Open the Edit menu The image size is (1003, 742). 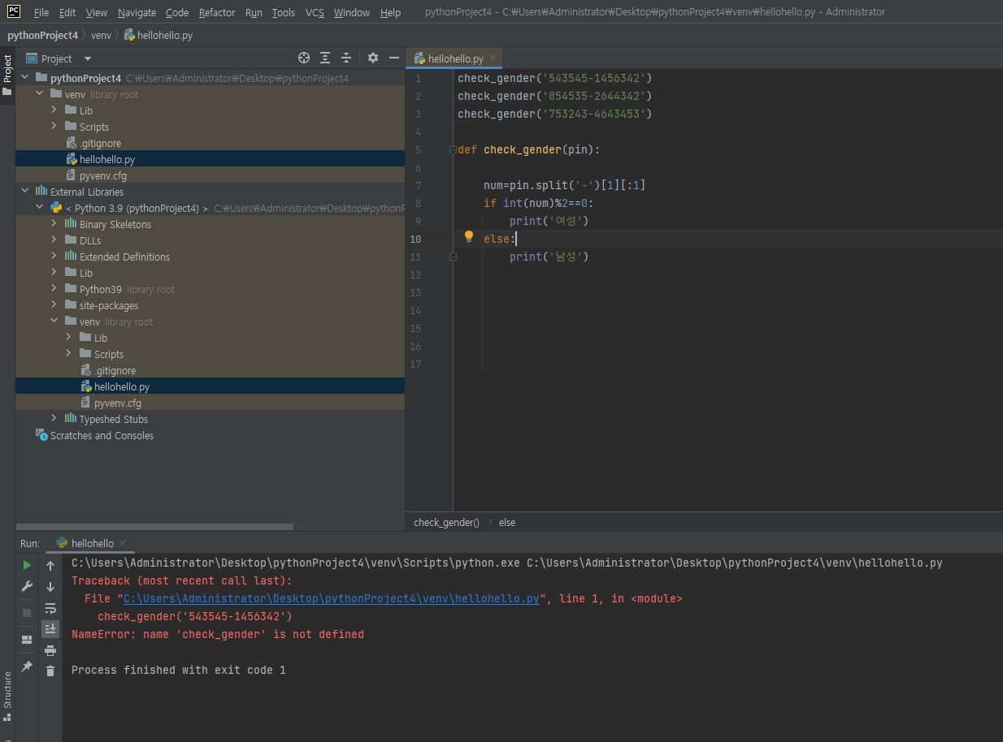[67, 12]
